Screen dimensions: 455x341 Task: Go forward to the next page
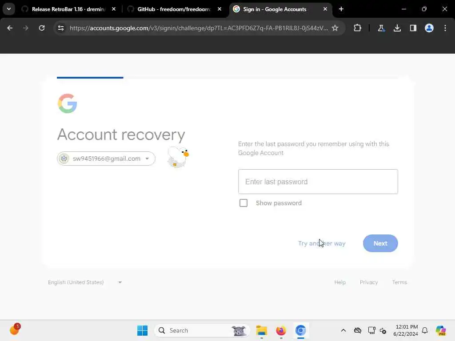click(x=26, y=28)
